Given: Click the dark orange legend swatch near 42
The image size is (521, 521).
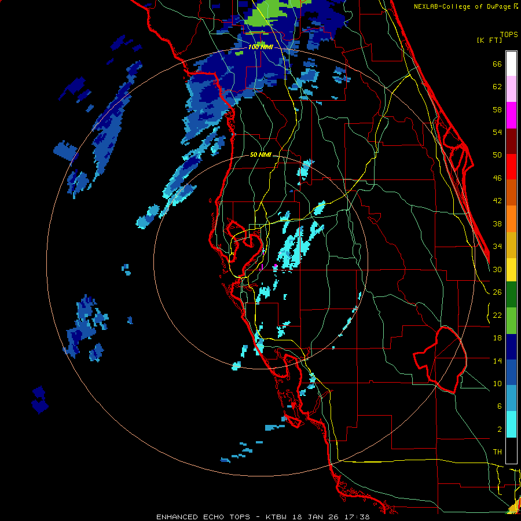Looking at the screenshot, I should [511, 192].
